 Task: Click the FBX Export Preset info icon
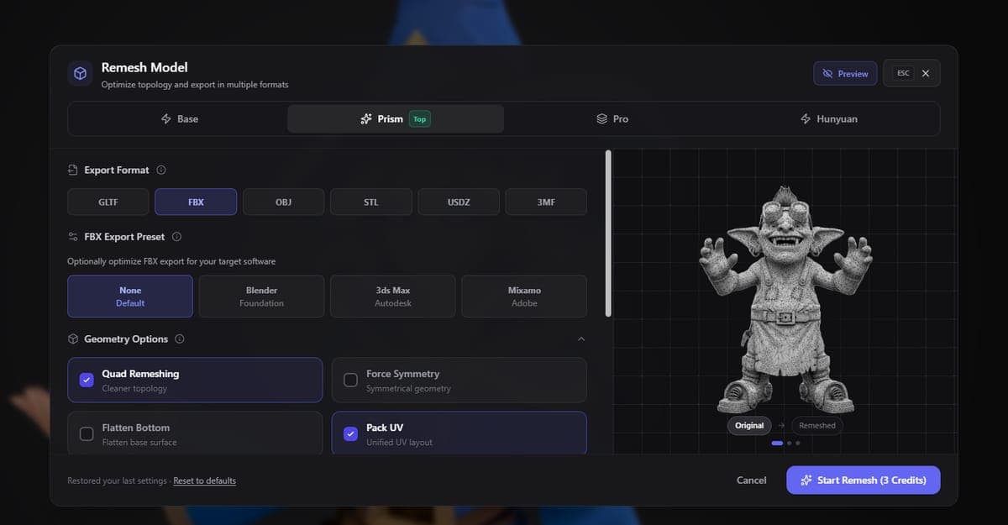tap(176, 237)
